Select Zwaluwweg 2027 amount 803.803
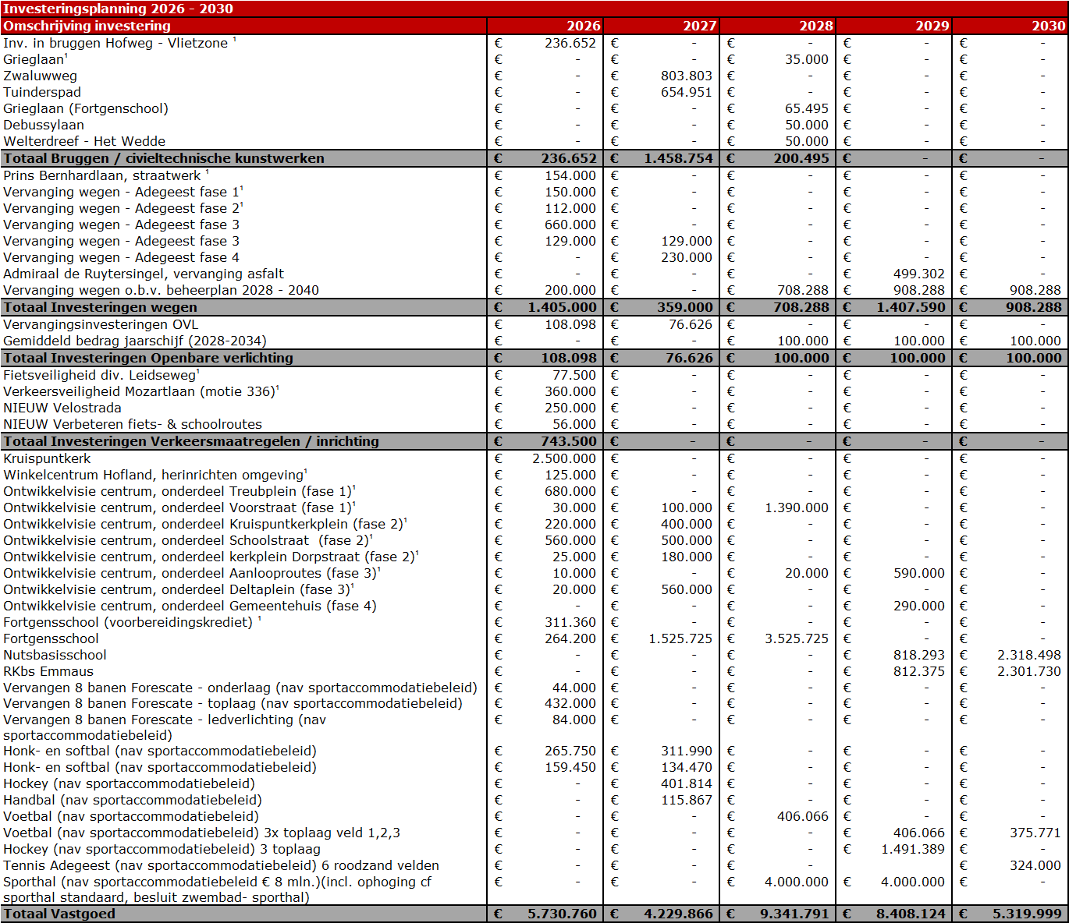The width and height of the screenshot is (1069, 923). click(x=686, y=76)
